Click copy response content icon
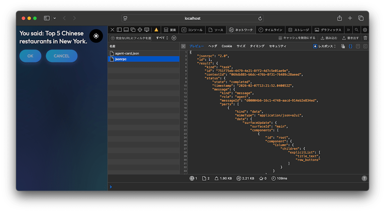385x212 pixels. click(343, 46)
